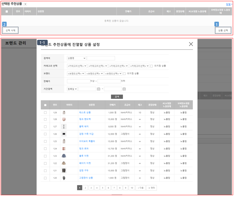Image resolution: width=234 pixels, height=197 pixels.
Task: Click the 아이보리 목폴라 thumbnail
Action: 64,141
